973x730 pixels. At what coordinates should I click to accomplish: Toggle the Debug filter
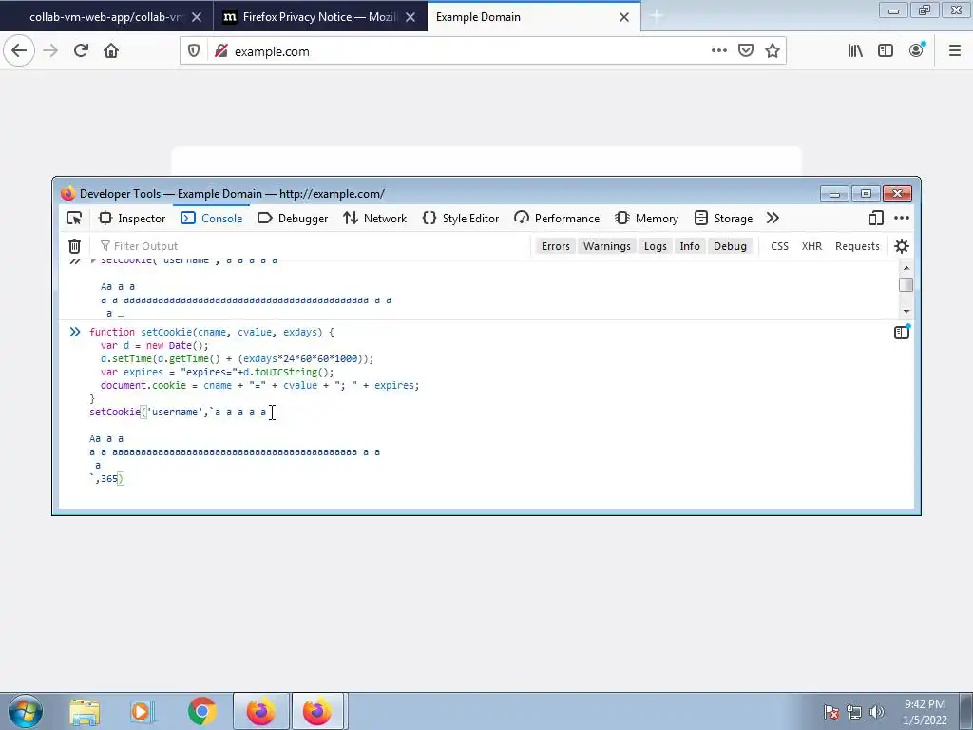(730, 246)
